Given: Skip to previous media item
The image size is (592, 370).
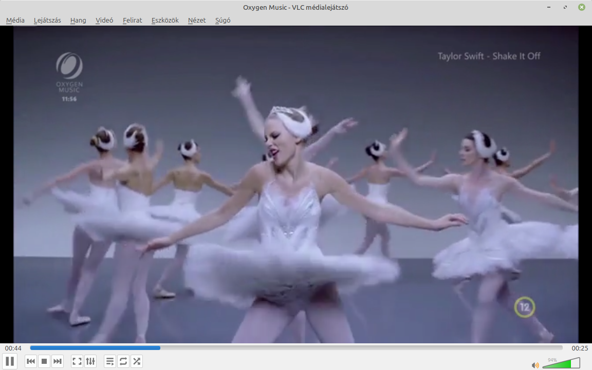Looking at the screenshot, I should pyautogui.click(x=31, y=361).
